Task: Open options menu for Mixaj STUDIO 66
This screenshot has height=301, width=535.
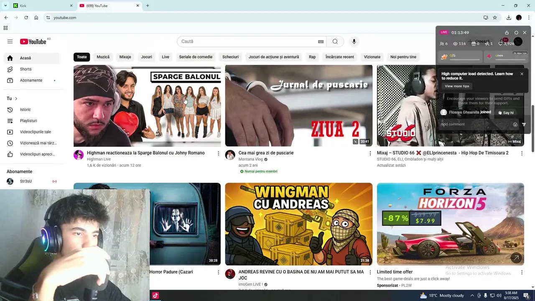Action: pos(522,153)
